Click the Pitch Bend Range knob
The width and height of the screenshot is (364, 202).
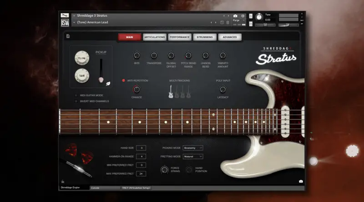[x=188, y=55]
